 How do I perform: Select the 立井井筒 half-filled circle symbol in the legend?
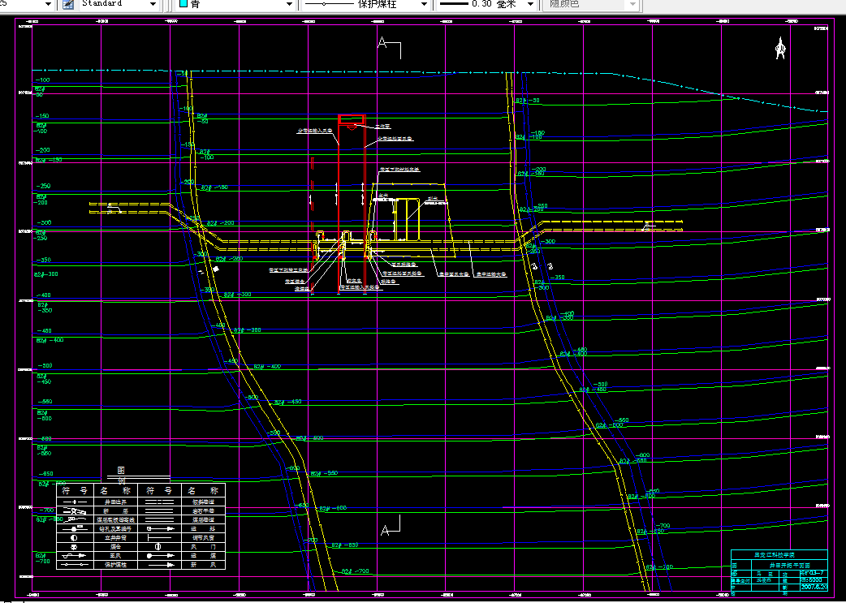74,538
